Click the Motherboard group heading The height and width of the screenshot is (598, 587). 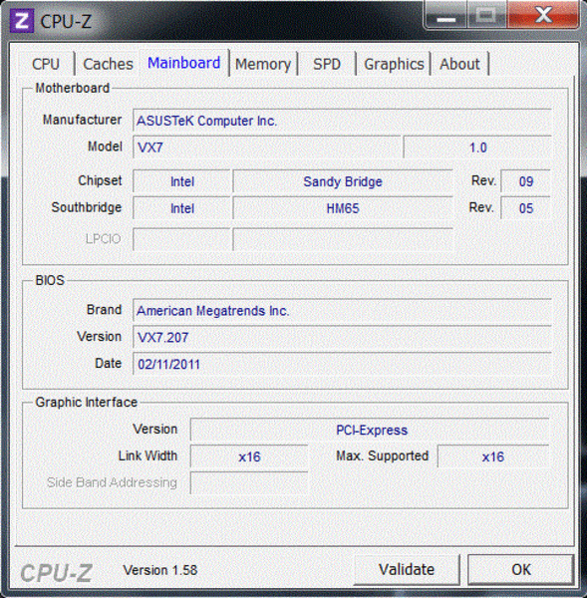point(73,88)
